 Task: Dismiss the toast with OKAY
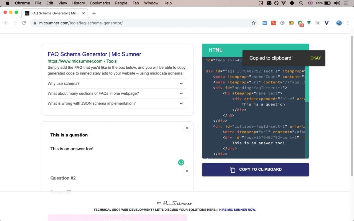pos(315,58)
